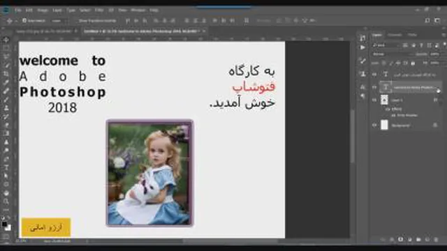Collapse Layer 1 effects list arrow

click(x=441, y=100)
